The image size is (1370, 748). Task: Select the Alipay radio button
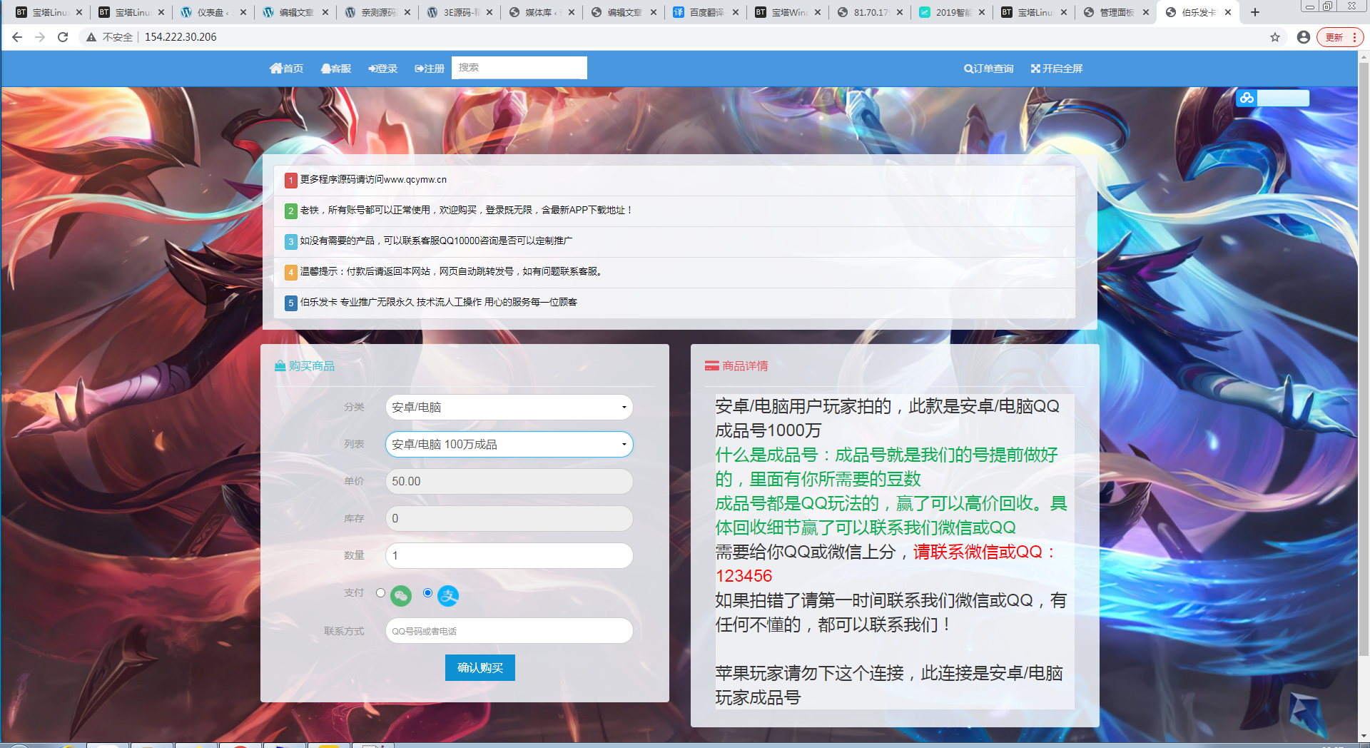click(x=427, y=593)
